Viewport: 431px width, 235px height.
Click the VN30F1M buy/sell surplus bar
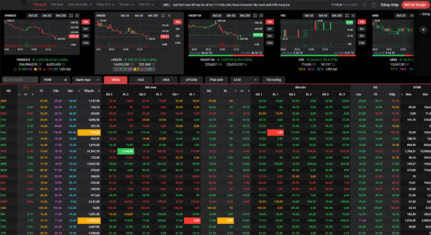tap(226, 55)
